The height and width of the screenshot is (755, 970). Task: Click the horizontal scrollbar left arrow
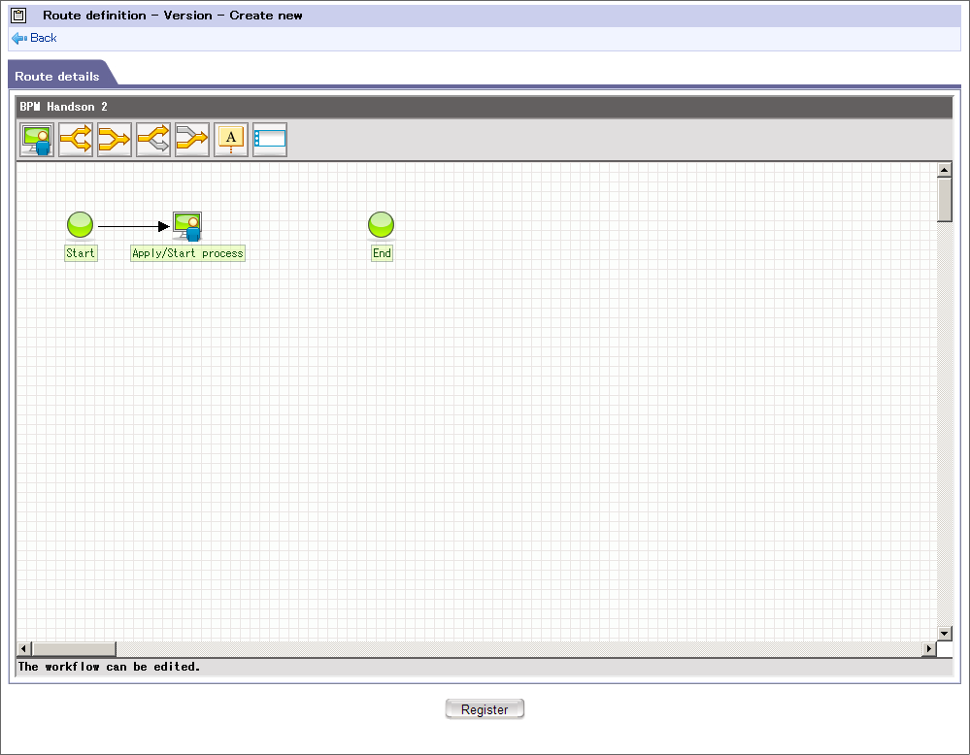(23, 648)
